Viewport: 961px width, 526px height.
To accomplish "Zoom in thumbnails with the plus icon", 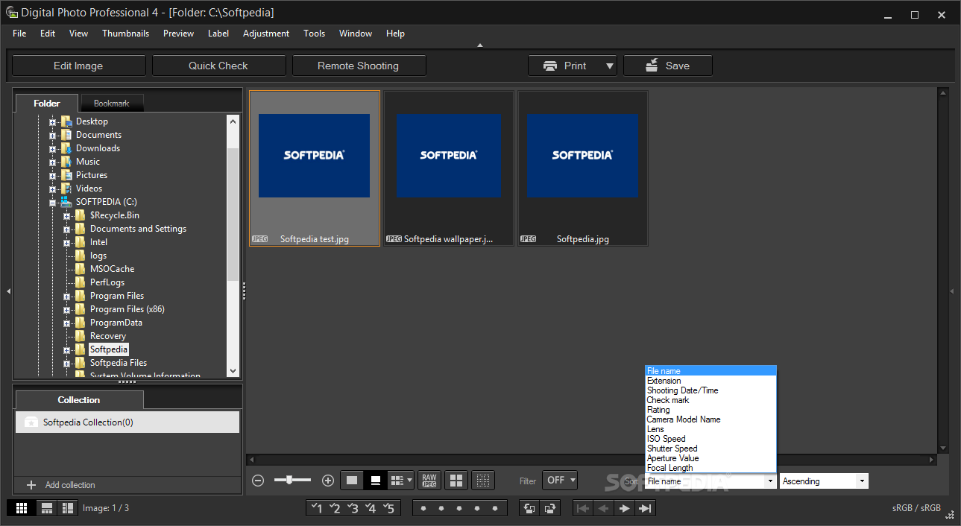I will click(327, 481).
